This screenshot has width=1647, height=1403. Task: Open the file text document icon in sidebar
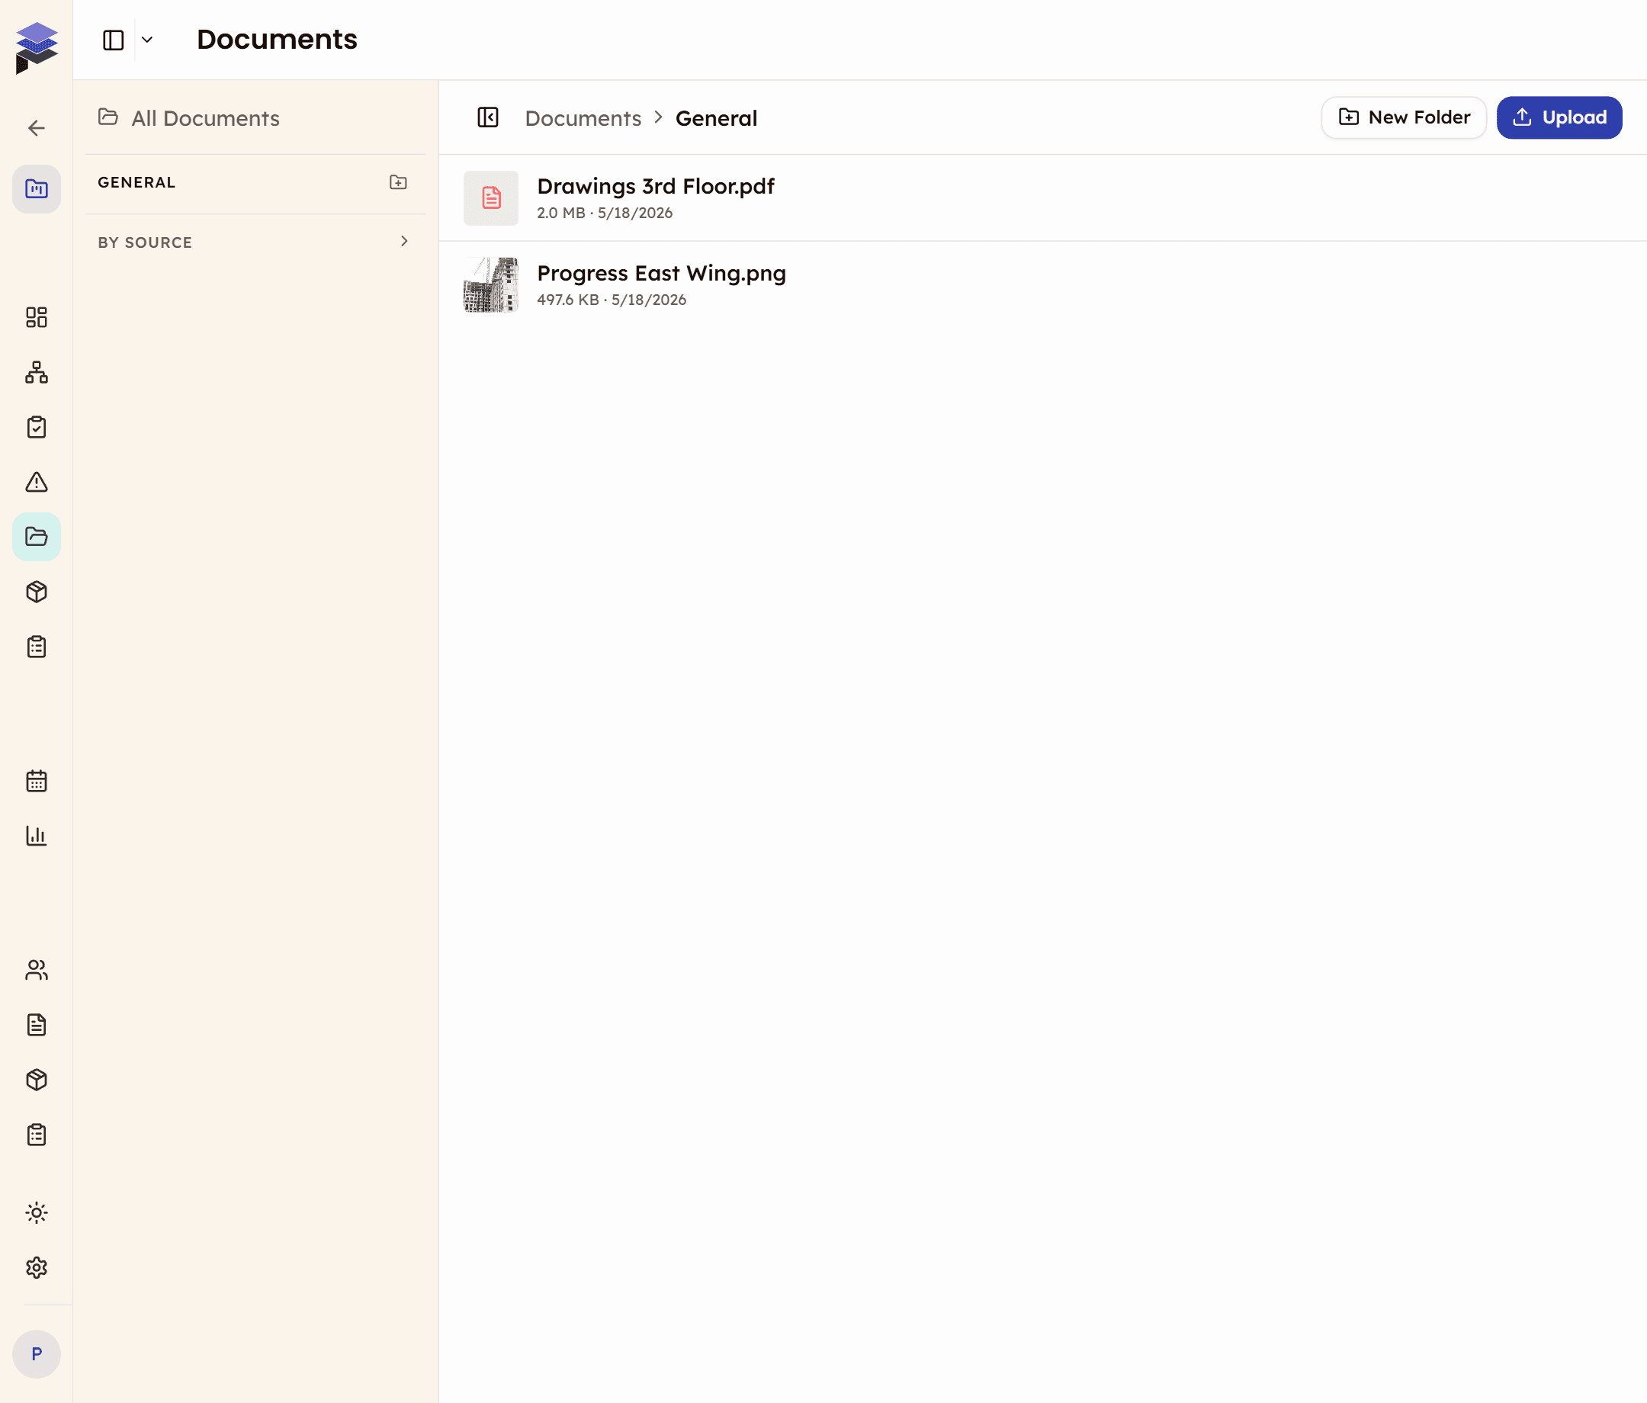click(x=37, y=1025)
